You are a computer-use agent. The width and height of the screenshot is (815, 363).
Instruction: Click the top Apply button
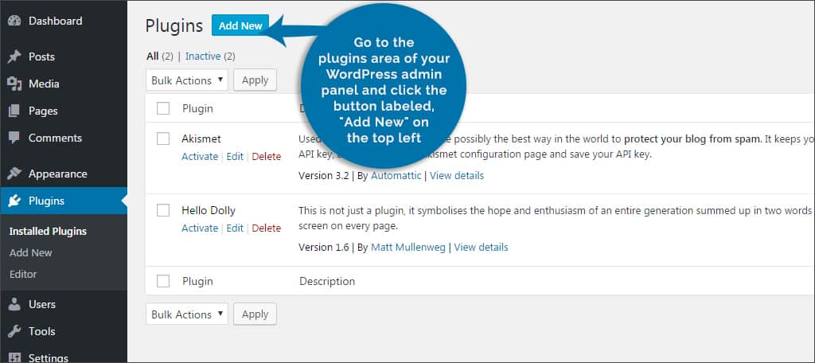[255, 80]
